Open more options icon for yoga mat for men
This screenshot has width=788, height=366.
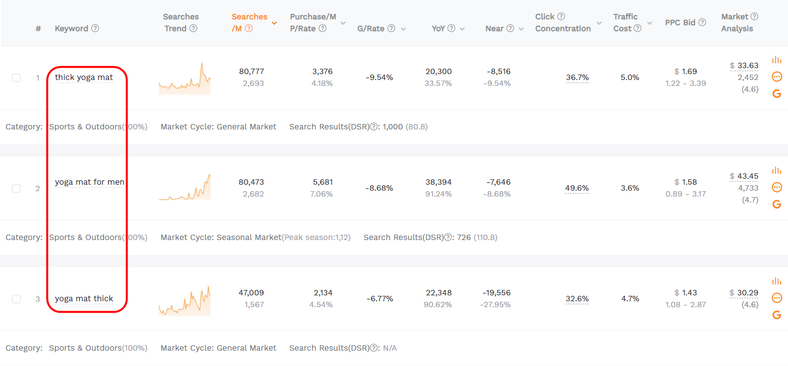777,187
